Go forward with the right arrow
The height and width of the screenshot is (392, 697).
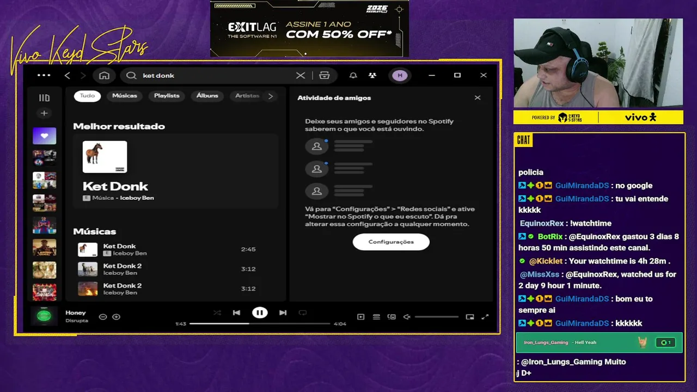point(83,76)
